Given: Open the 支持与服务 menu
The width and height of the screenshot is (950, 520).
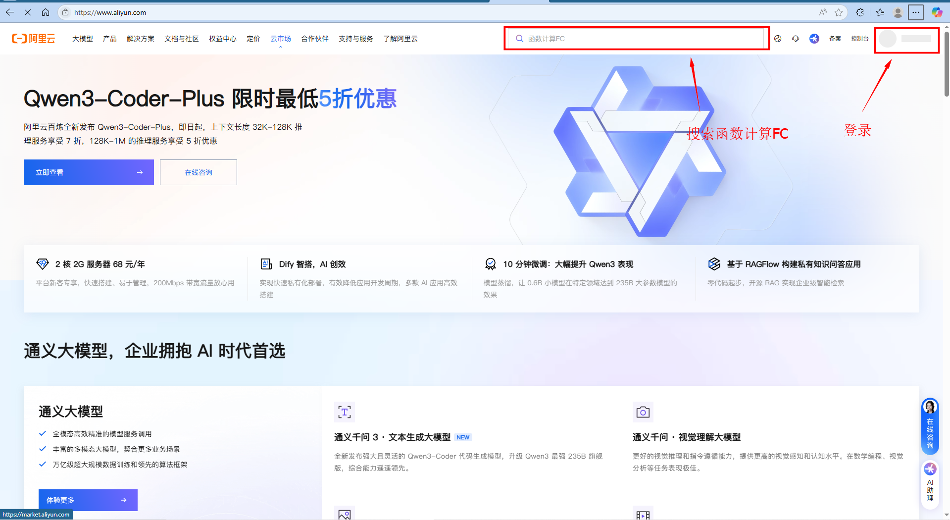Looking at the screenshot, I should click(x=356, y=39).
